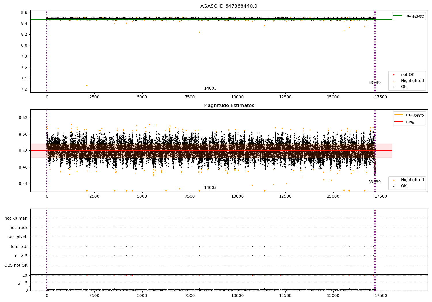Click the orange mag OBSID legend entry
Viewport: 432px width, 302px height.
click(x=409, y=115)
